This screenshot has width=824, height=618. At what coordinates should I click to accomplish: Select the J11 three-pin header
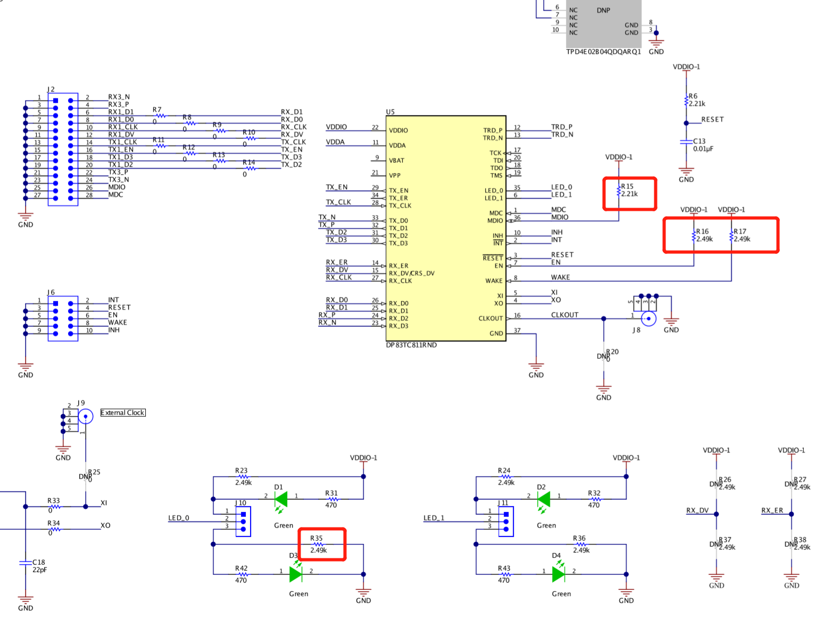(x=506, y=522)
